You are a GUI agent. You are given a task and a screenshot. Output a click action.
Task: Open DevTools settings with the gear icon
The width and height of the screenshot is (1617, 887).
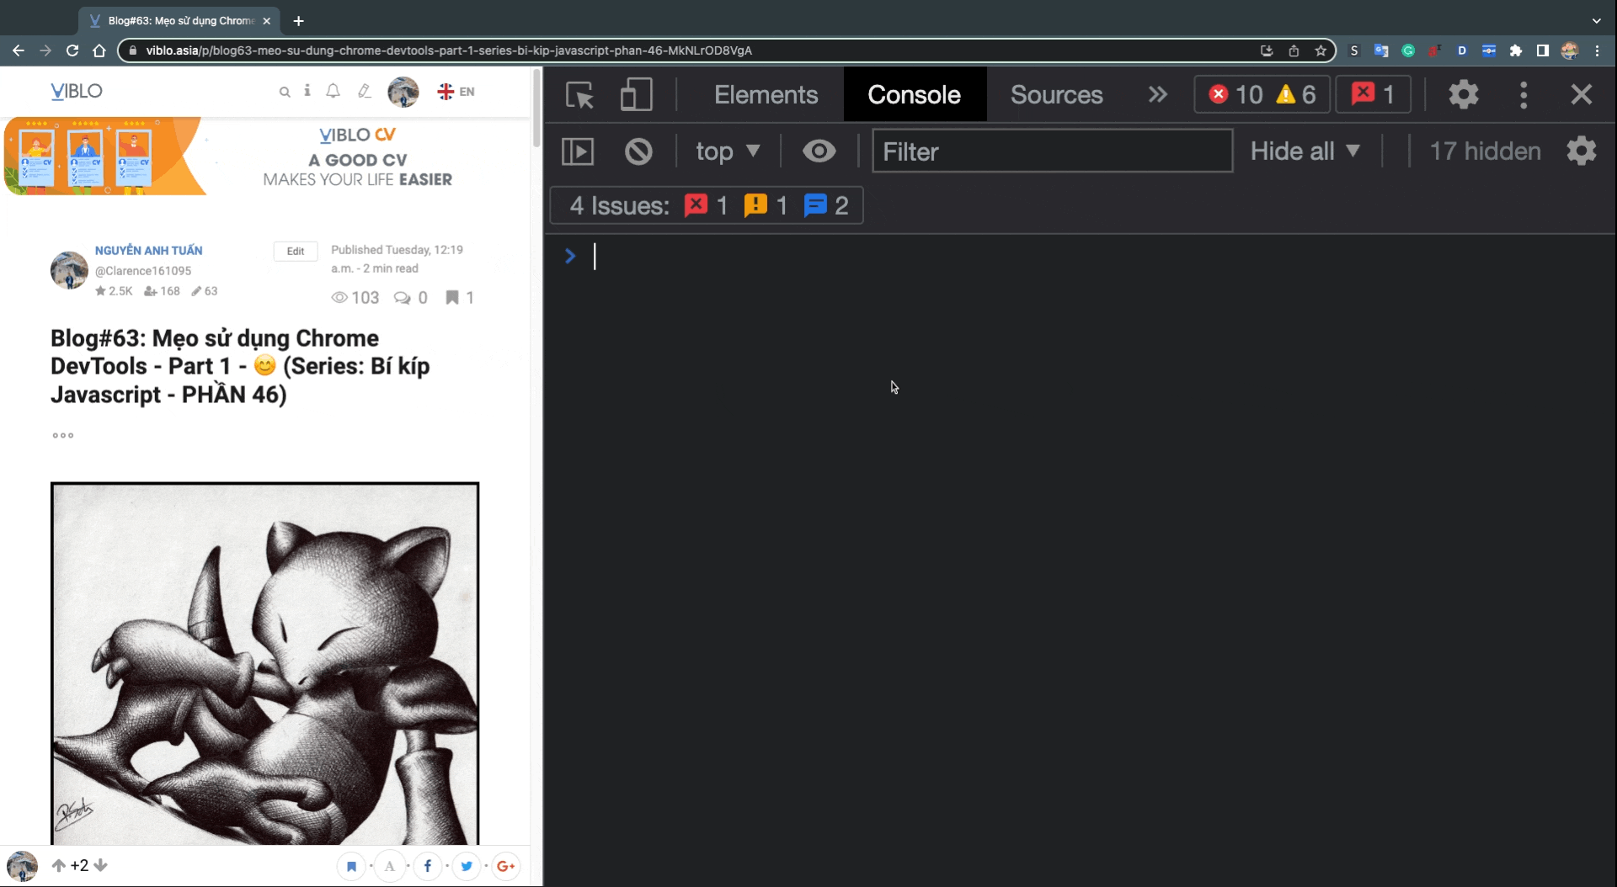(x=1463, y=94)
